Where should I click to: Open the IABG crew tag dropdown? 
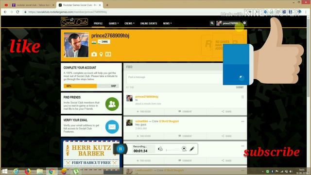coord(104,42)
